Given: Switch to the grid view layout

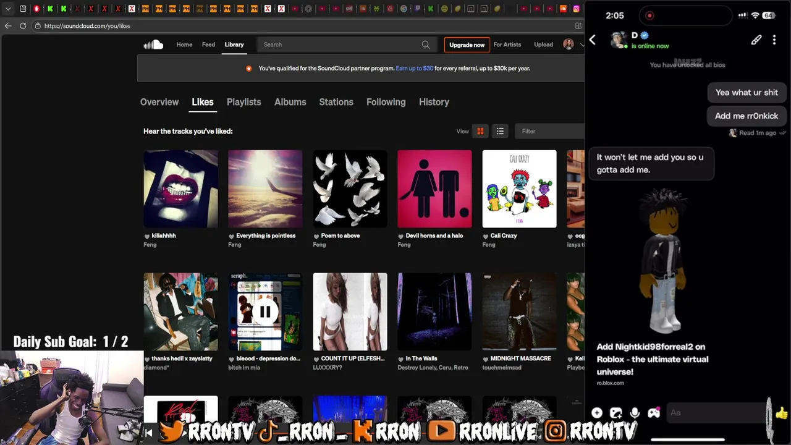Looking at the screenshot, I should coord(480,131).
